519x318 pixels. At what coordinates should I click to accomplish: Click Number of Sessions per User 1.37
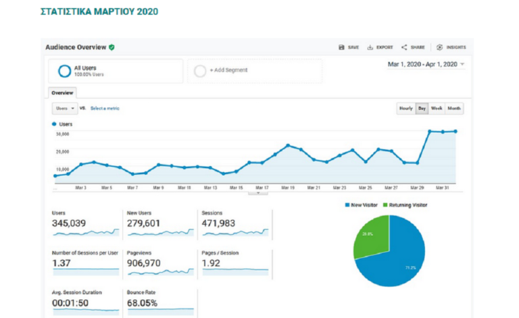point(85,264)
